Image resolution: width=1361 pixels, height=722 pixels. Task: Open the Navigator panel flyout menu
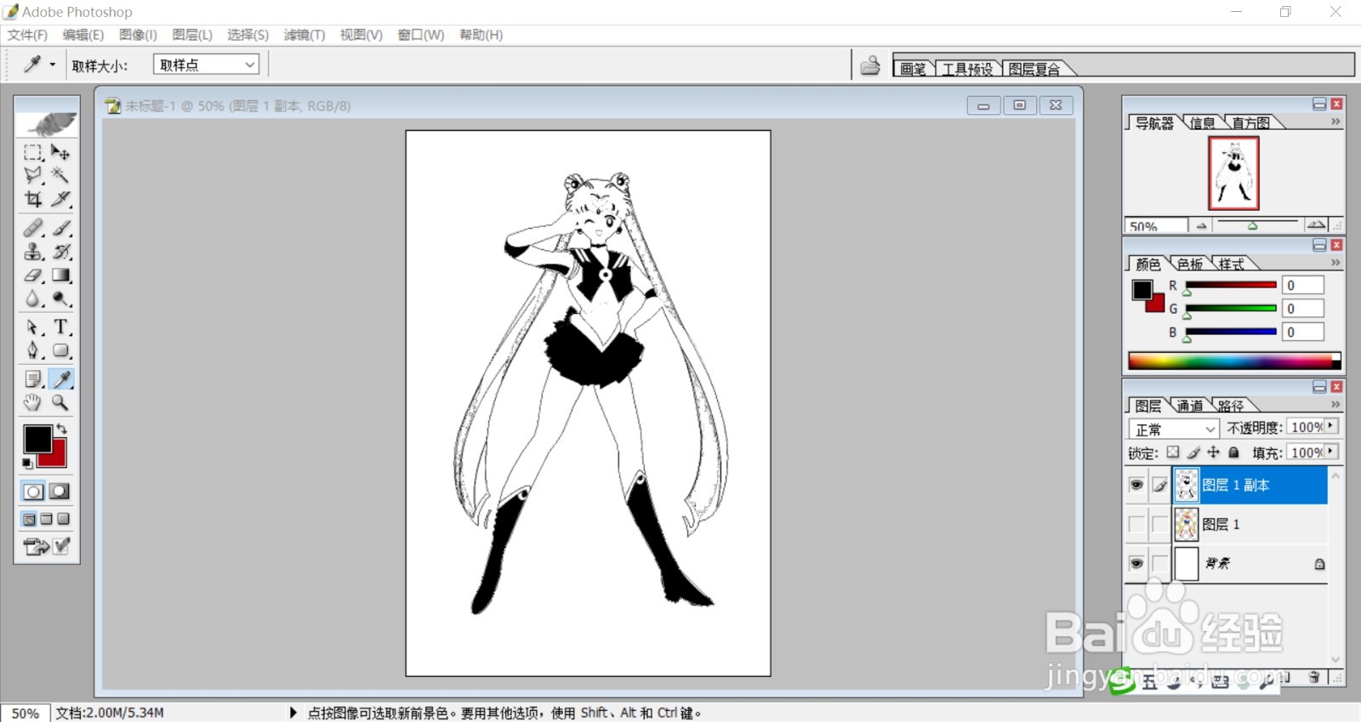tap(1335, 122)
